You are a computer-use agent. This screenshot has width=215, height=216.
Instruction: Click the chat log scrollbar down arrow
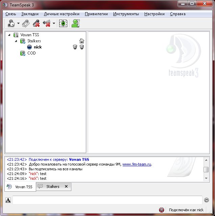(x=206, y=178)
